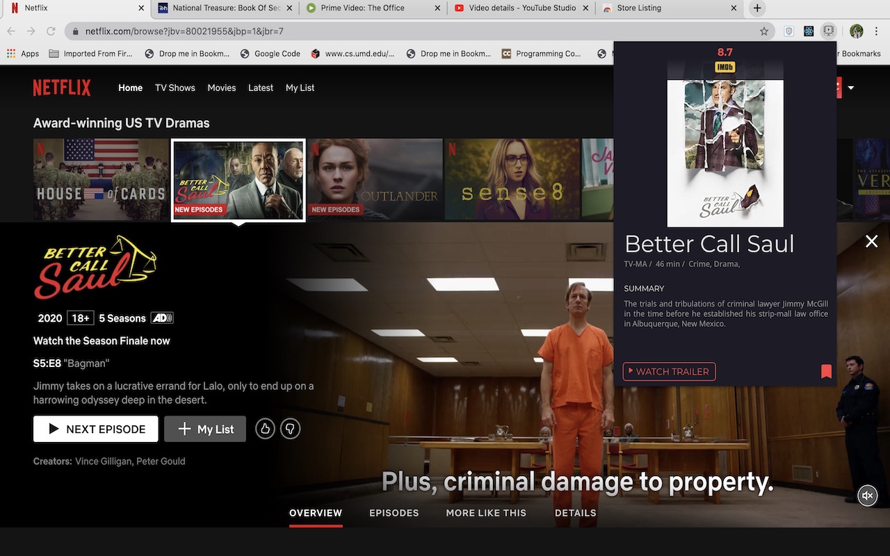890x556 pixels.
Task: Open TV Shows in Netflix nav
Action: (x=175, y=88)
